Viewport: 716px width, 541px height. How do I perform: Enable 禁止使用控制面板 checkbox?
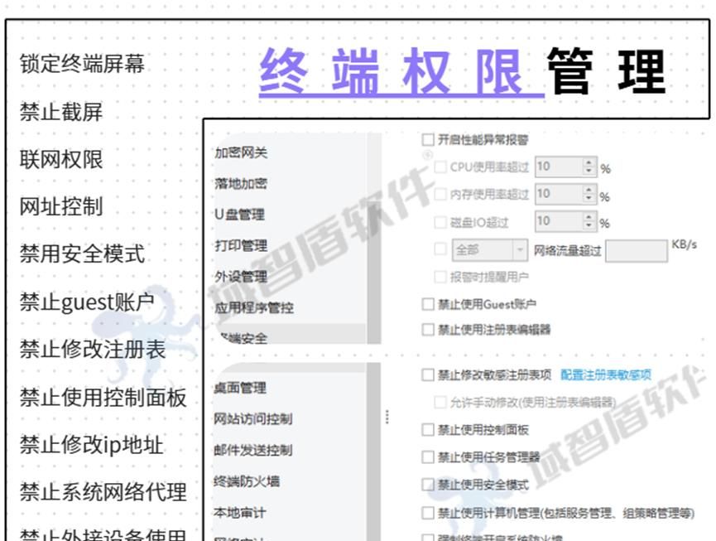(428, 430)
